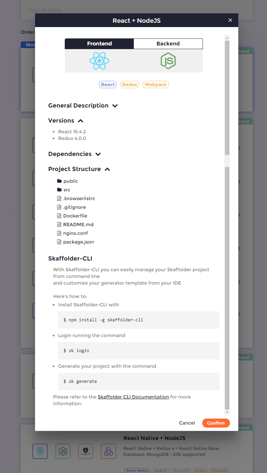Click the src folder icon
Image resolution: width=267 pixels, height=473 pixels.
click(x=59, y=190)
